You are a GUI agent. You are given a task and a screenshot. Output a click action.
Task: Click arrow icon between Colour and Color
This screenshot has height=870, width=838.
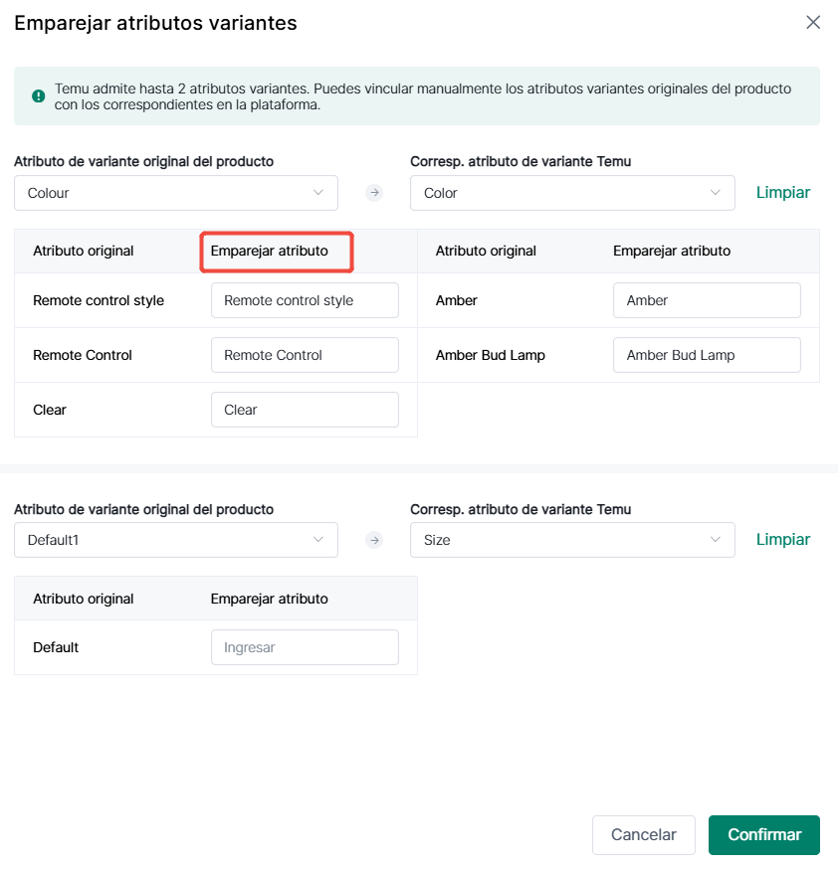pos(374,193)
